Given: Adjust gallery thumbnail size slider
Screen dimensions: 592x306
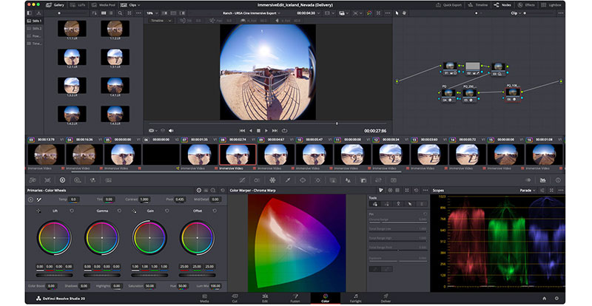Looking at the screenshot, I should click(x=59, y=13).
